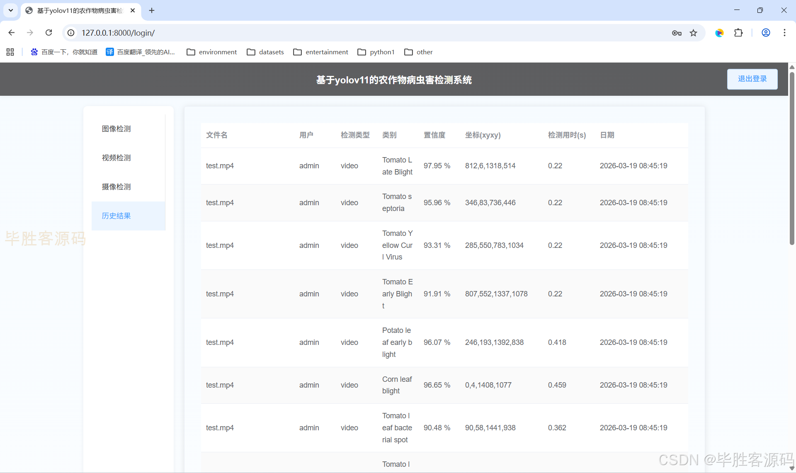Select 视频检测 in sidebar menu
Screen dimensions: 796x473
116,158
